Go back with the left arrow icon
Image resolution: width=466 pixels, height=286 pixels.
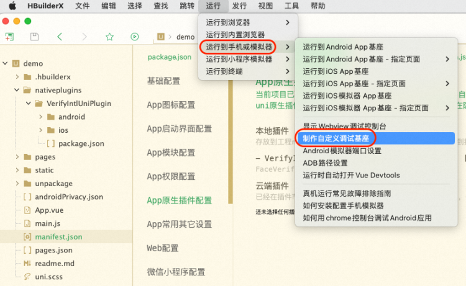[x=60, y=37]
